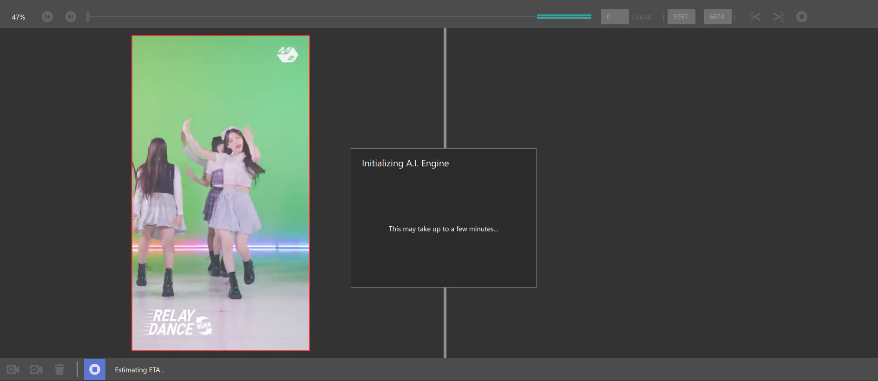The height and width of the screenshot is (381, 878).
Task: Stop processing with the blue stop button
Action: coord(95,369)
